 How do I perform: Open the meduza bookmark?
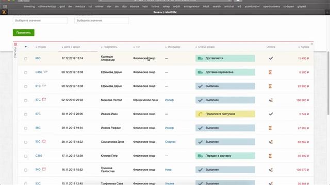click(x=80, y=7)
